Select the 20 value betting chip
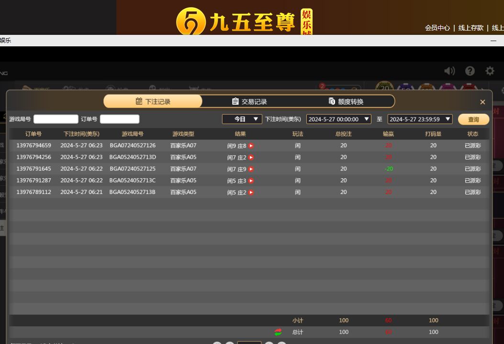504x344 pixels. (x=384, y=86)
